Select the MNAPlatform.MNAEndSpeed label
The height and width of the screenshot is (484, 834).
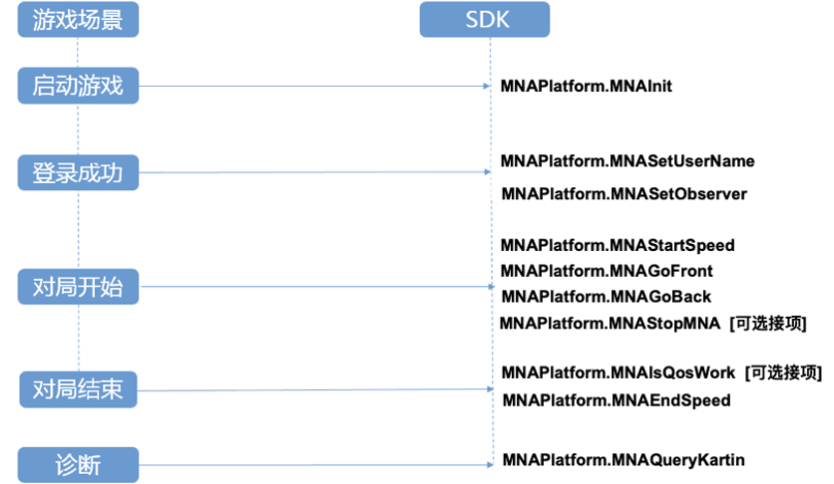point(617,400)
